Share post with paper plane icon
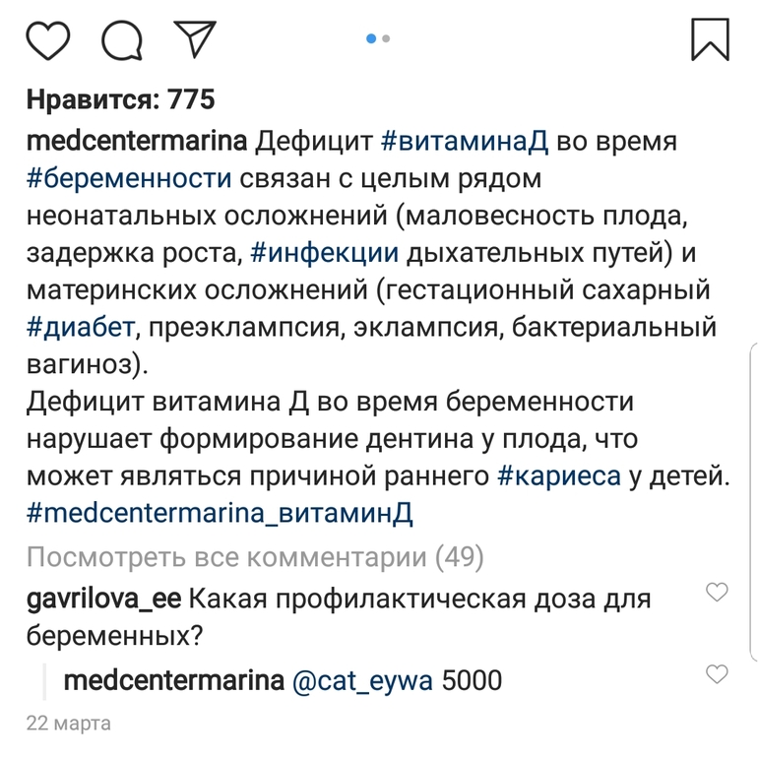This screenshot has width=758, height=758. pyautogui.click(x=194, y=37)
